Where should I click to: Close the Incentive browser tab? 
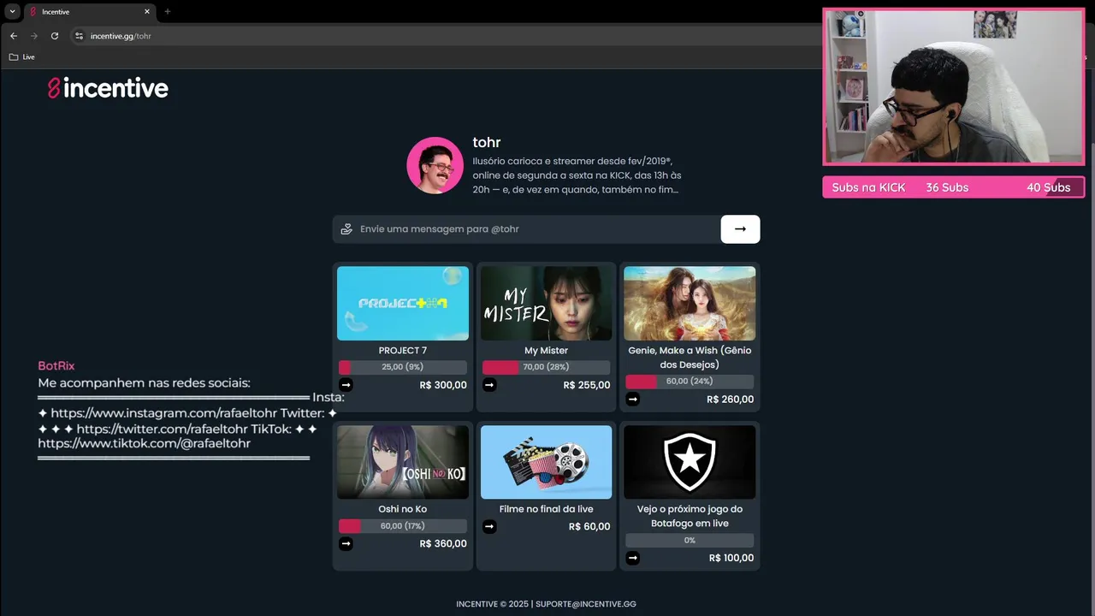147,12
